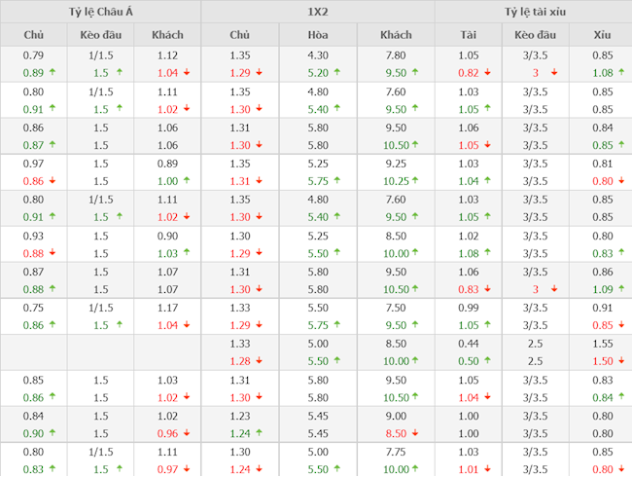Click the green up arrow beside 5.20
Screen dimensions: 632x477
pyautogui.click(x=338, y=73)
